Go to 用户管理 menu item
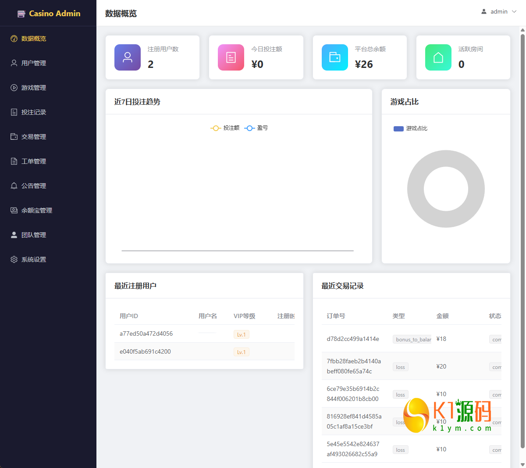 [48, 63]
